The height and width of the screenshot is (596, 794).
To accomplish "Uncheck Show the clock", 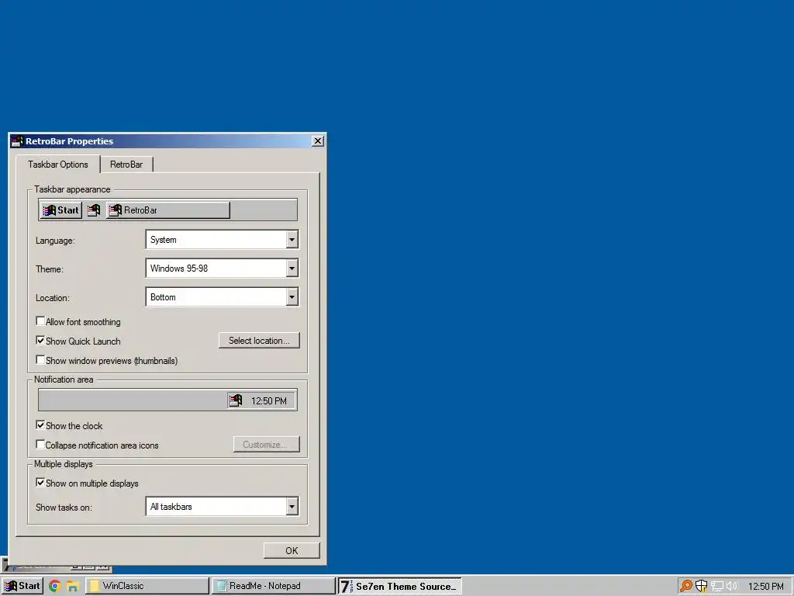I will click(x=40, y=424).
